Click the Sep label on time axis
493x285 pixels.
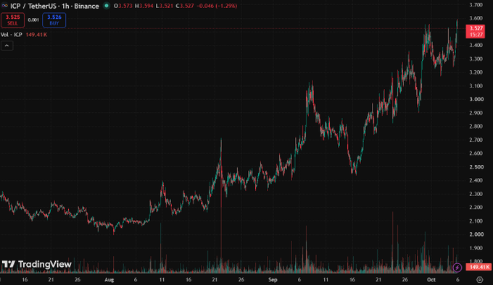(x=273, y=280)
